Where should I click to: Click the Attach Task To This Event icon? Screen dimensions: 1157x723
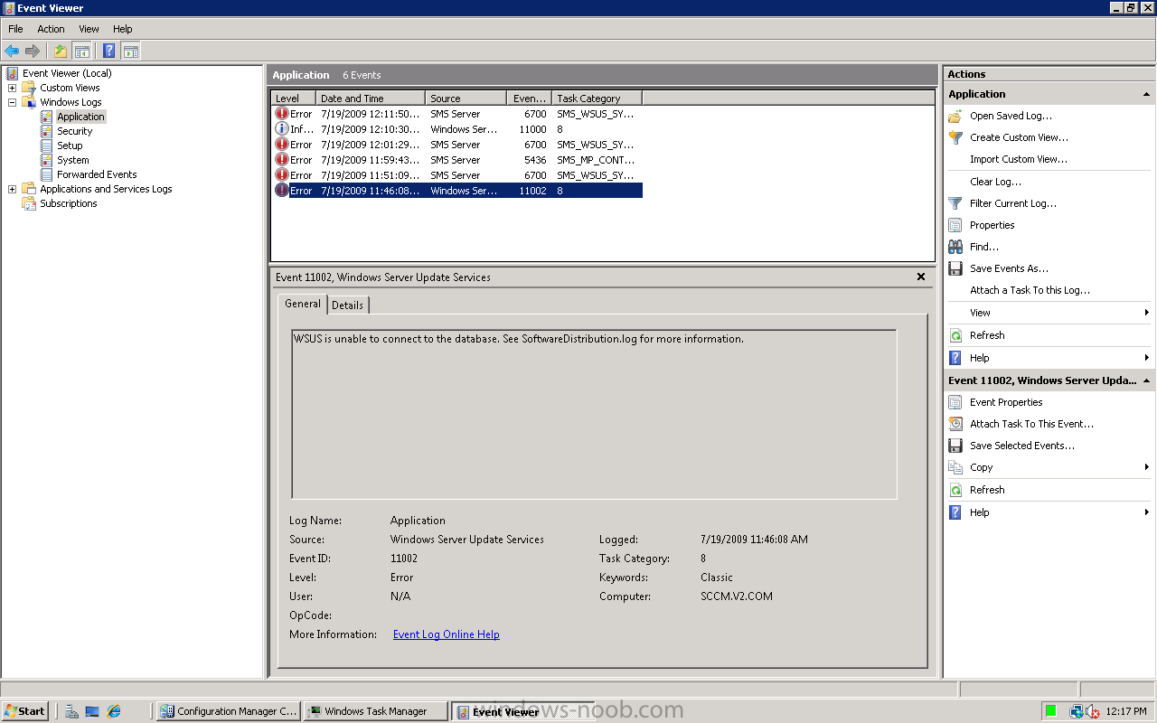click(955, 424)
